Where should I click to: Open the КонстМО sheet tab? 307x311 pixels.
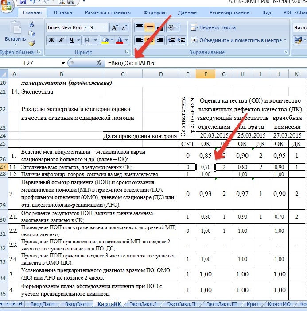click(x=279, y=304)
